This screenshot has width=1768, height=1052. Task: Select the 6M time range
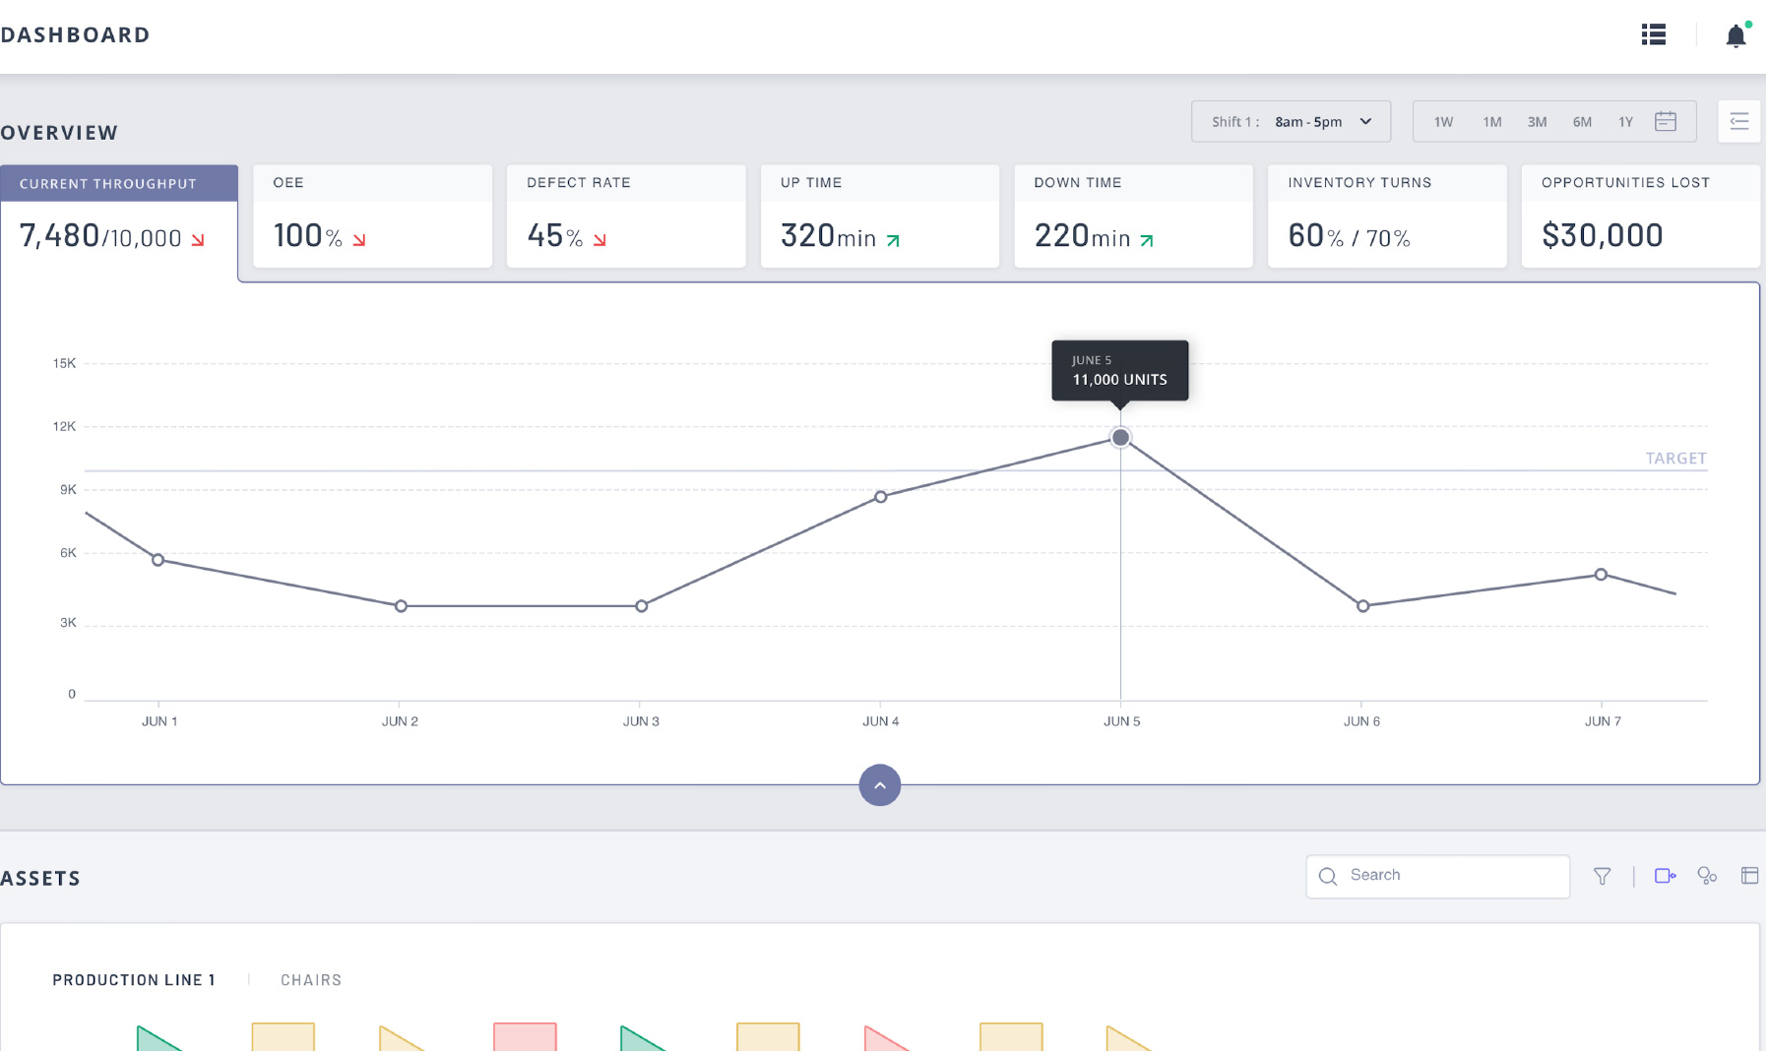tap(1582, 121)
